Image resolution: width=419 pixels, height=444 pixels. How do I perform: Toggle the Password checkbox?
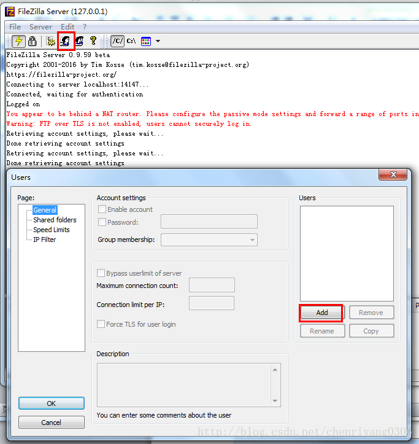tap(102, 222)
